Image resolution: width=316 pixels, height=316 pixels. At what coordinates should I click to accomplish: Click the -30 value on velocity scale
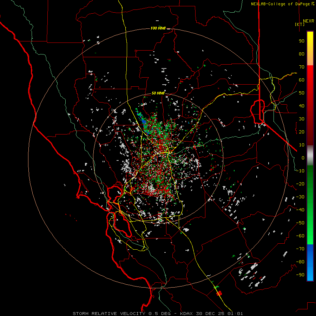coord(300,197)
